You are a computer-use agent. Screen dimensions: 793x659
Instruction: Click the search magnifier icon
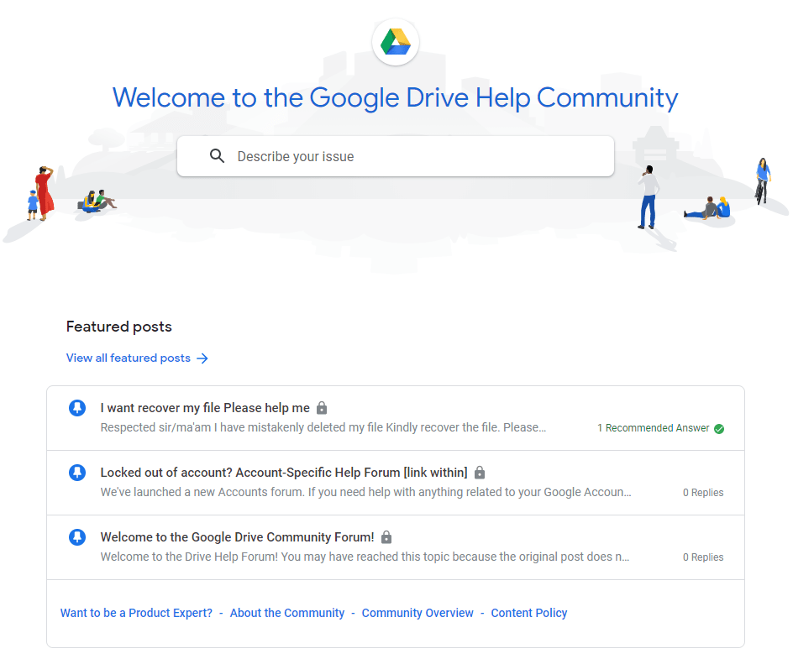tap(217, 155)
